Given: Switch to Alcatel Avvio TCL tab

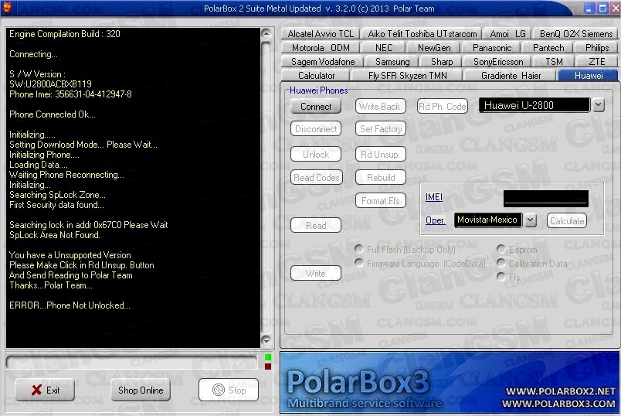Looking at the screenshot, I should (321, 34).
